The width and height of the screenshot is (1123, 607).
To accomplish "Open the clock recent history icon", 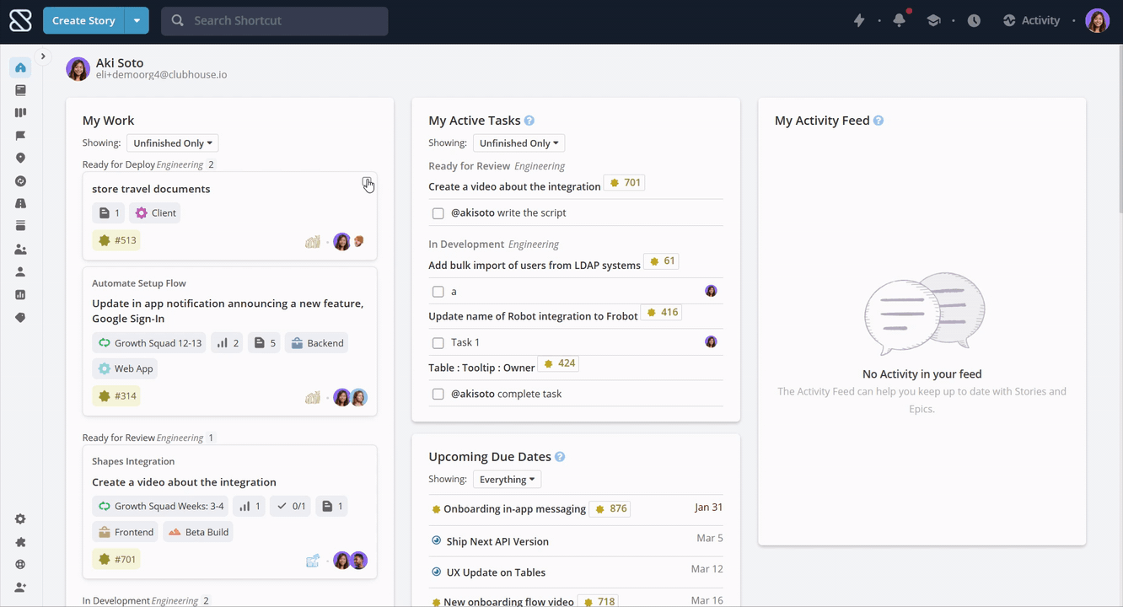I will pos(974,20).
